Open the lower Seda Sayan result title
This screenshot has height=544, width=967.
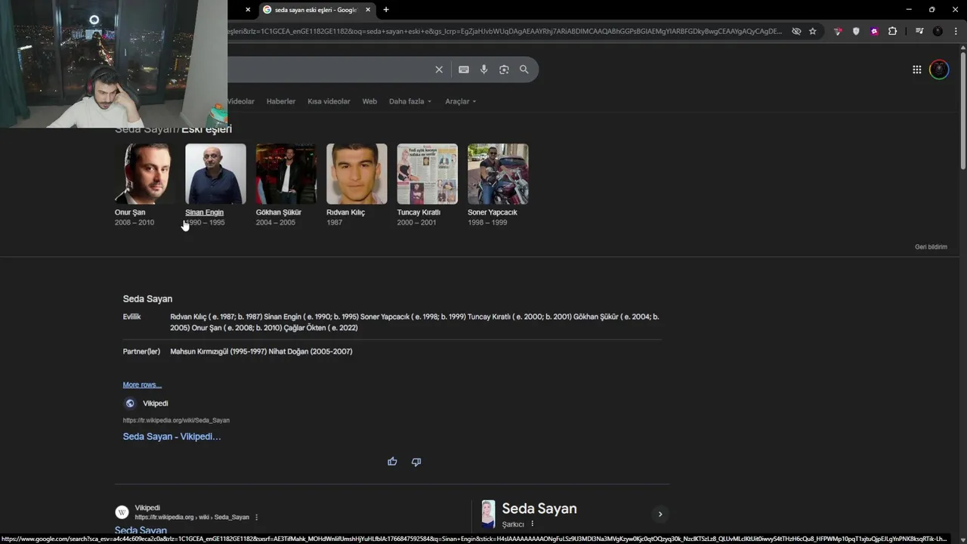(x=141, y=530)
